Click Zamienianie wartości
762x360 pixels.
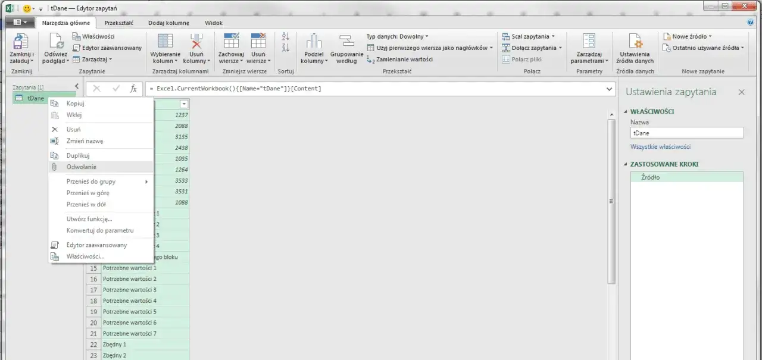[x=399, y=59]
